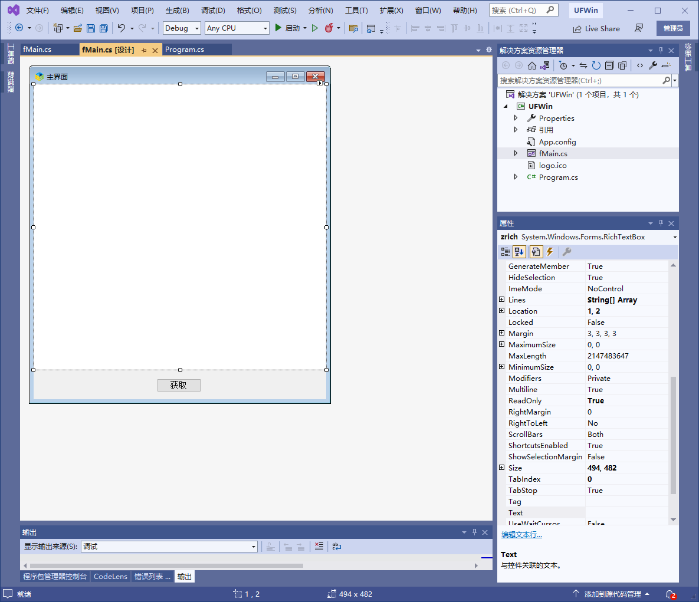Expand the Location property
Image resolution: width=699 pixels, height=602 pixels.
coord(501,311)
